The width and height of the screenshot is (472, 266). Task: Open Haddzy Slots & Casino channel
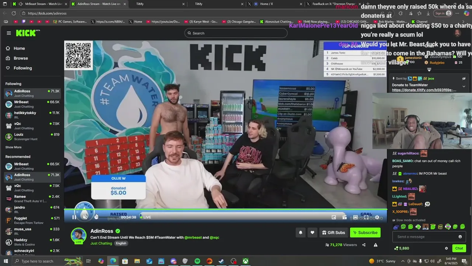(x=32, y=242)
